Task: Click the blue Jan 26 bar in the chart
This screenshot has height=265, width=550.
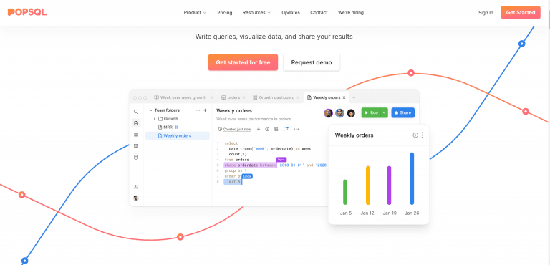Action: 412,178
